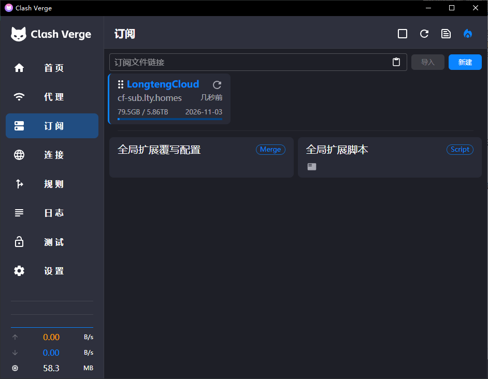Click the cf-sub.lty.homes address text

tap(149, 98)
